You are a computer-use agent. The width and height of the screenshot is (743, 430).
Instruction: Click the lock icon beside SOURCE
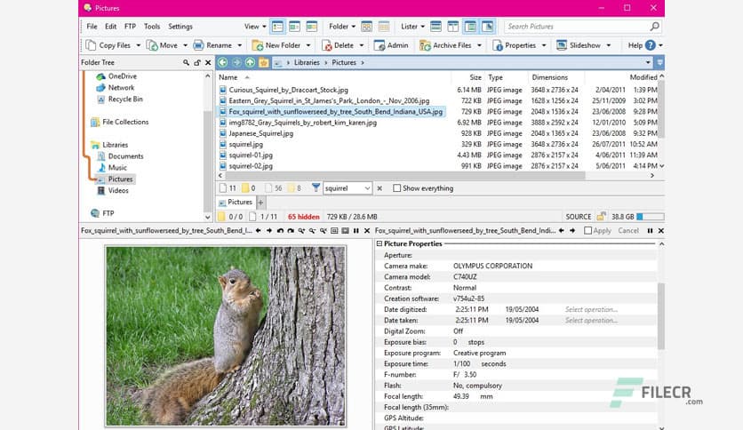pos(601,217)
